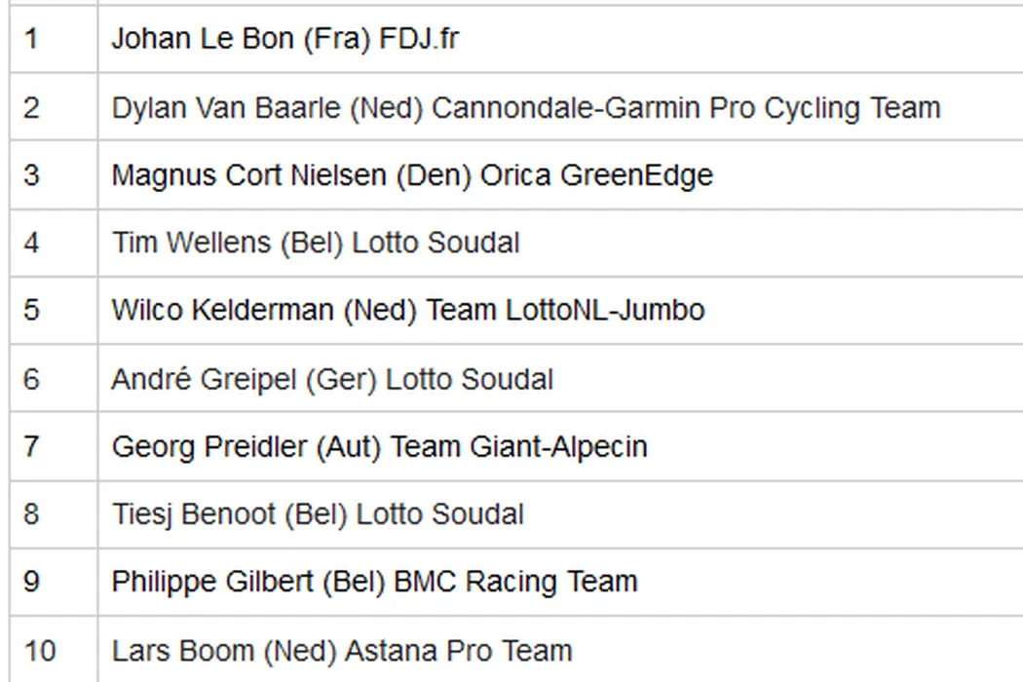Click Magnus Cort Nielsen Orica GreenEdge text
The width and height of the screenshot is (1023, 682).
(412, 175)
